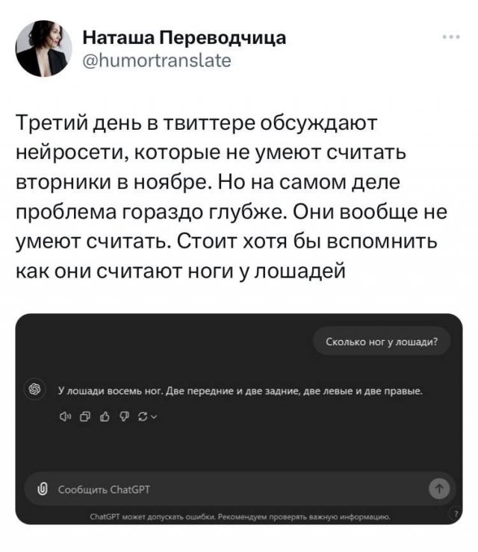The image size is (478, 552).
Task: Expand the regenerate model dropdown arrow
Action: tap(152, 417)
